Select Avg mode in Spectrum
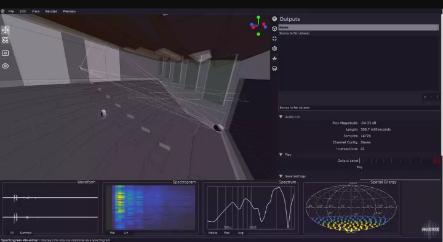Image resolution: width=443 pixels, height=242 pixels. coord(241,233)
